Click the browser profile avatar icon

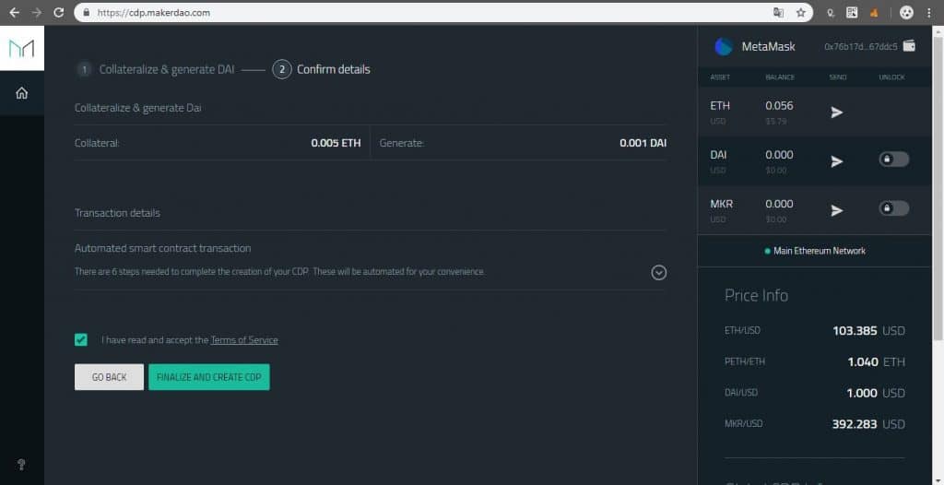[x=906, y=13]
